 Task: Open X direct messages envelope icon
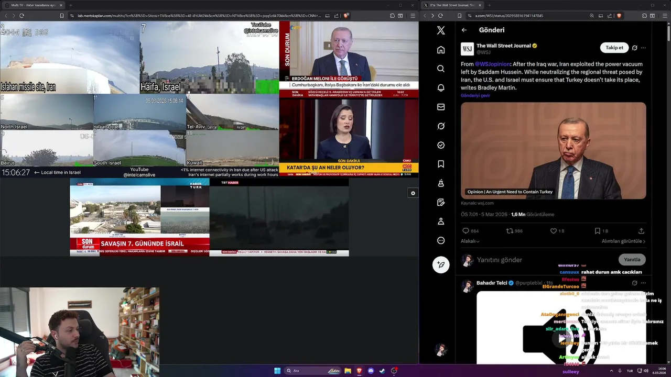441,107
